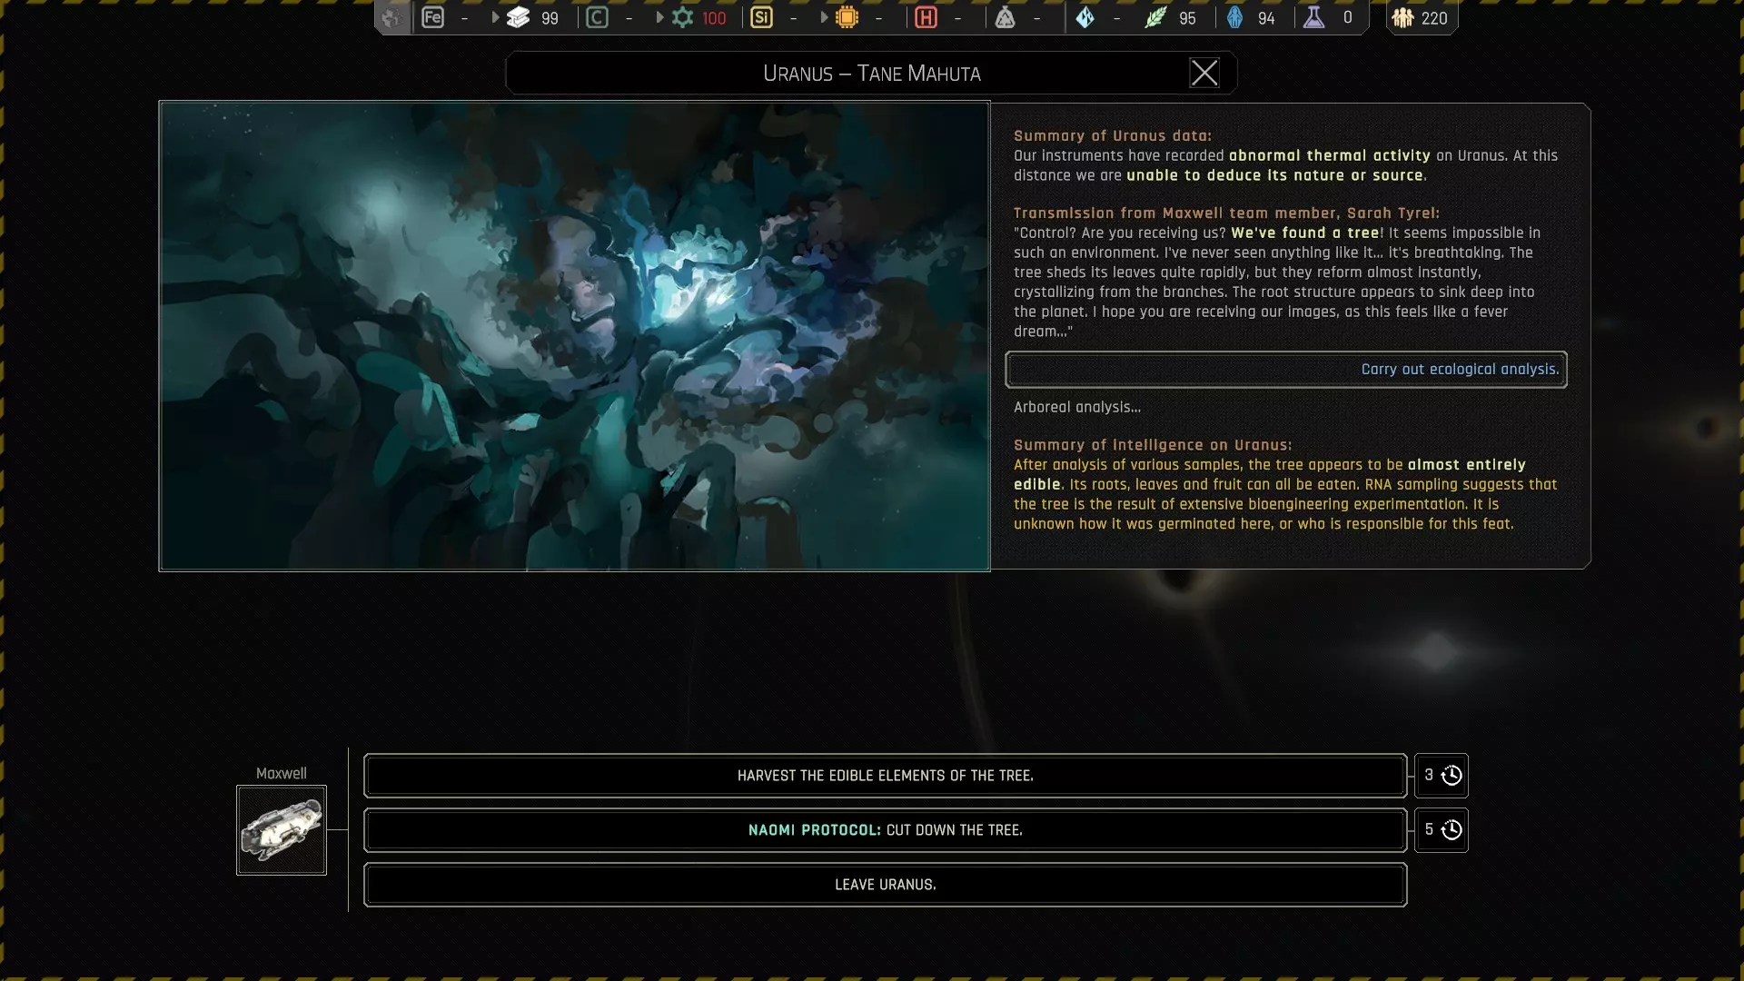This screenshot has height=981, width=1744.
Task: Select Naomi Protocol: cut down the tree
Action: [x=885, y=830]
